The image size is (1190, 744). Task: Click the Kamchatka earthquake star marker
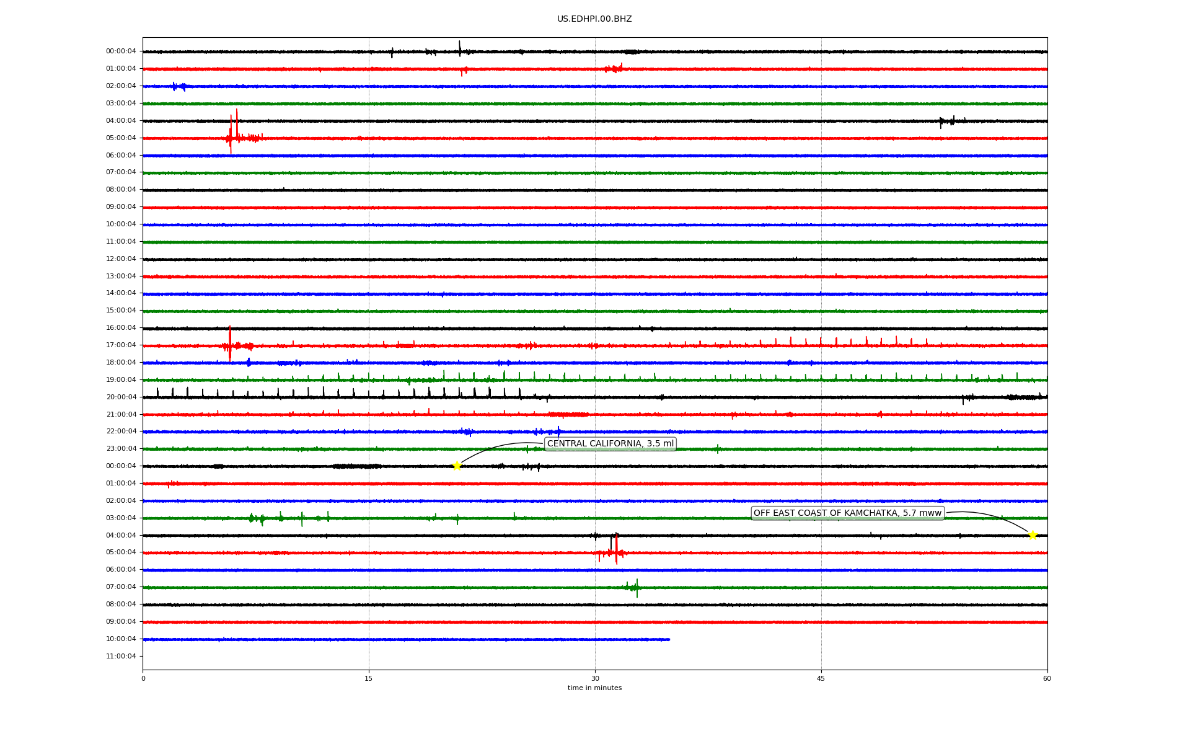click(1032, 535)
